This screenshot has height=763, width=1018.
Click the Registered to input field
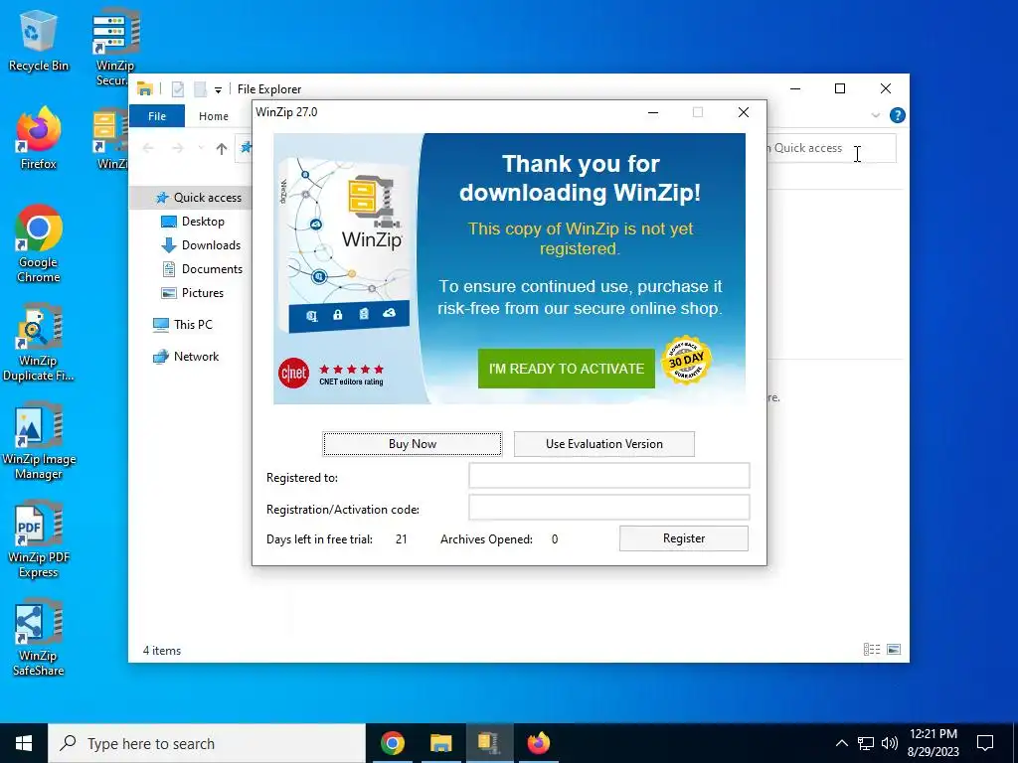(609, 476)
